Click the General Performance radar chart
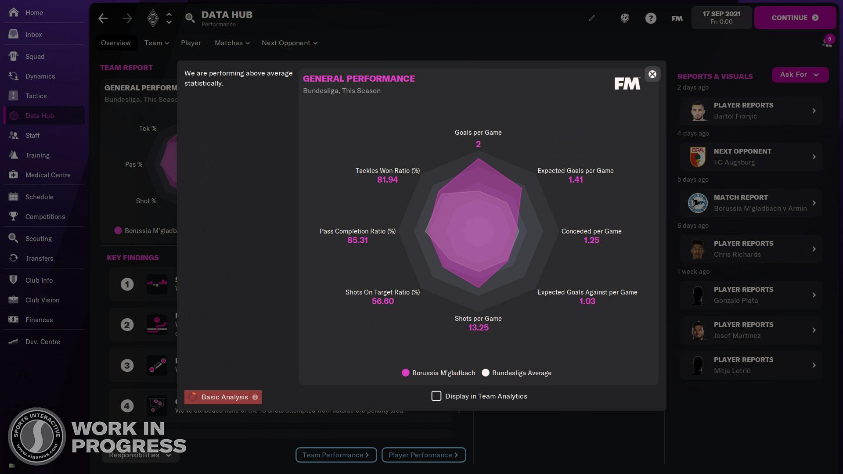This screenshot has height=474, width=843. tap(478, 230)
